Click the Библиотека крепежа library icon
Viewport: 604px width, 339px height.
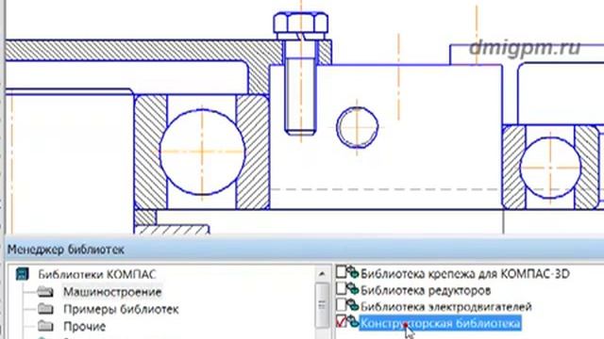click(352, 272)
